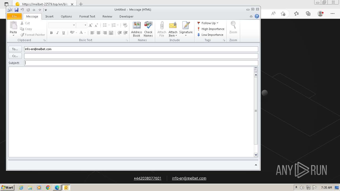Toggle underline formatting
The image size is (340, 191).
click(63, 33)
